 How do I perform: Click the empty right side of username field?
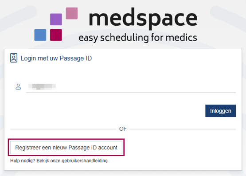[x=157, y=86]
